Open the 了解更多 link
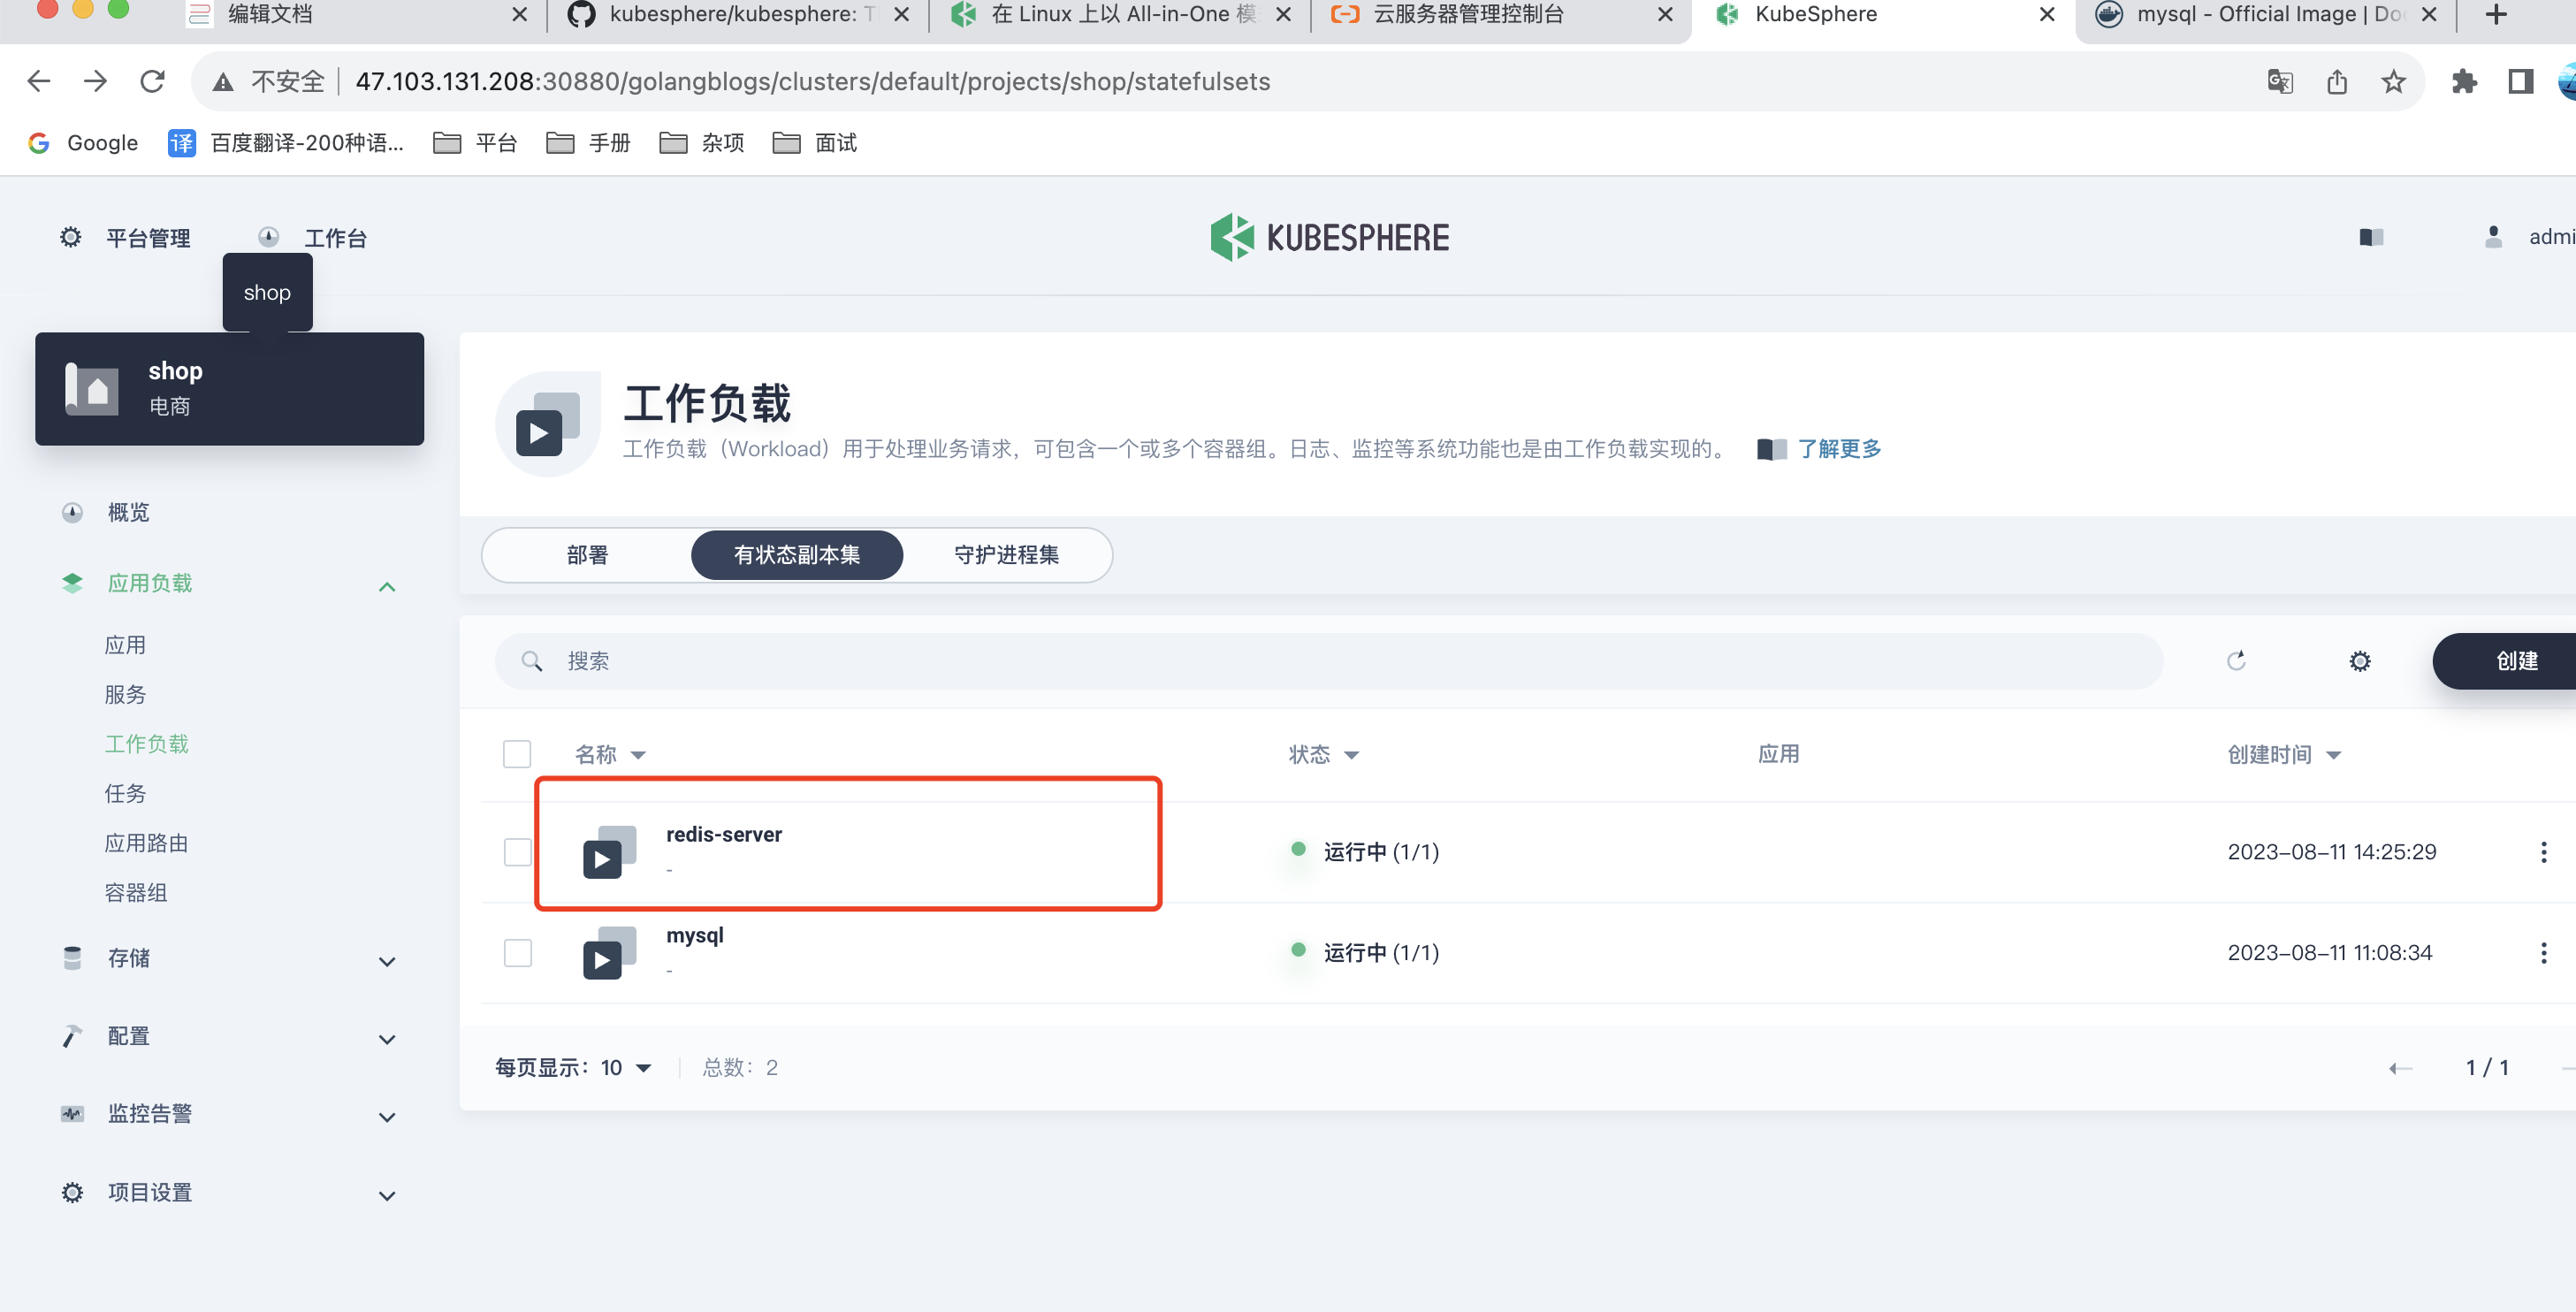This screenshot has height=1312, width=2576. coord(1838,449)
